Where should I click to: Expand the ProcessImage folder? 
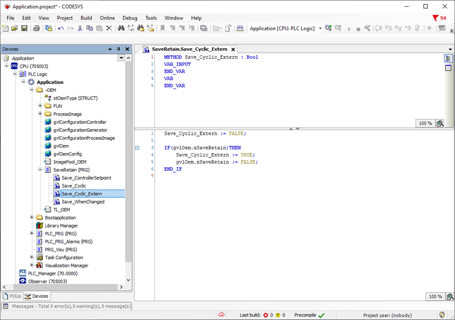[40, 114]
